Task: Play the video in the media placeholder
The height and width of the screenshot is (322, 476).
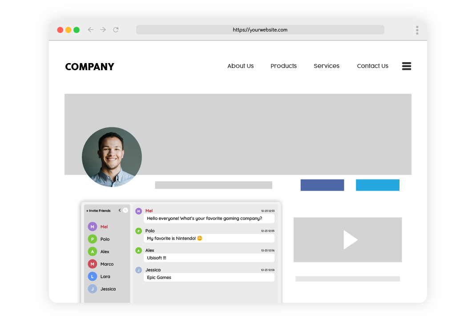Action: [x=350, y=240]
